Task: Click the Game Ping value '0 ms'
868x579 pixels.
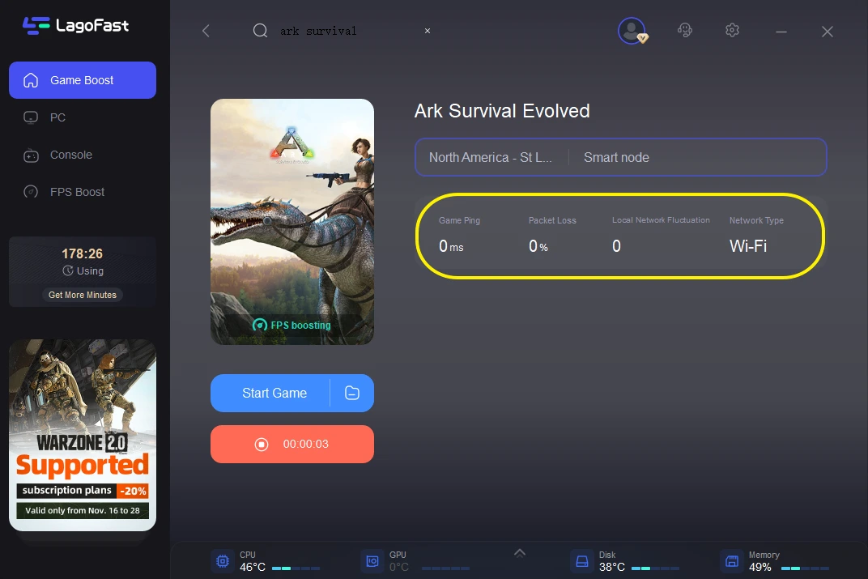Action: coord(451,245)
